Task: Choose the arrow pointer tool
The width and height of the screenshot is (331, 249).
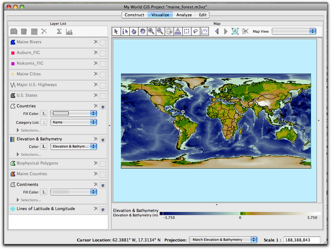Action: pos(116,32)
